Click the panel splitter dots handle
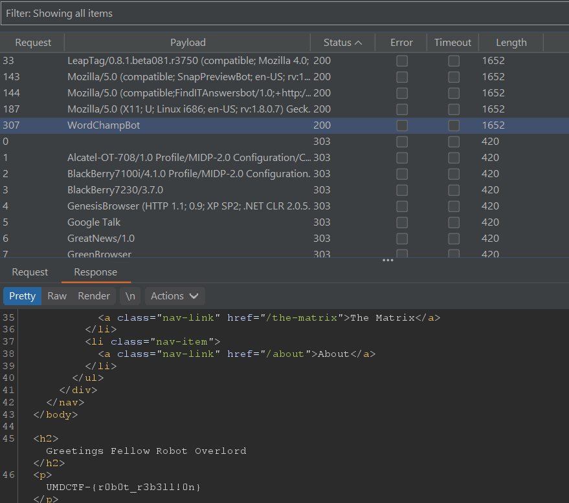Screen dimensions: 569x503 388,260
